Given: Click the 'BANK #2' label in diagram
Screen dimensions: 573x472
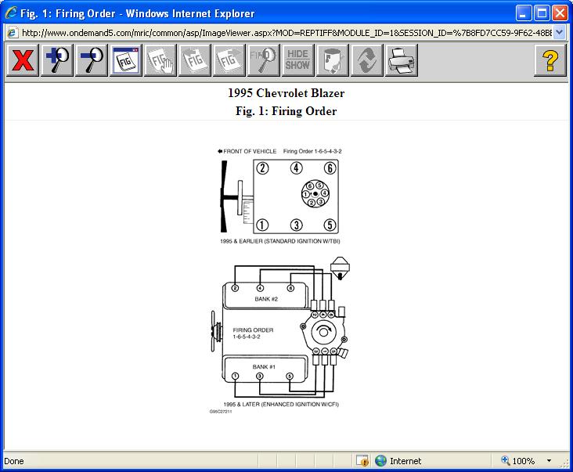Looking at the screenshot, I should click(266, 299).
